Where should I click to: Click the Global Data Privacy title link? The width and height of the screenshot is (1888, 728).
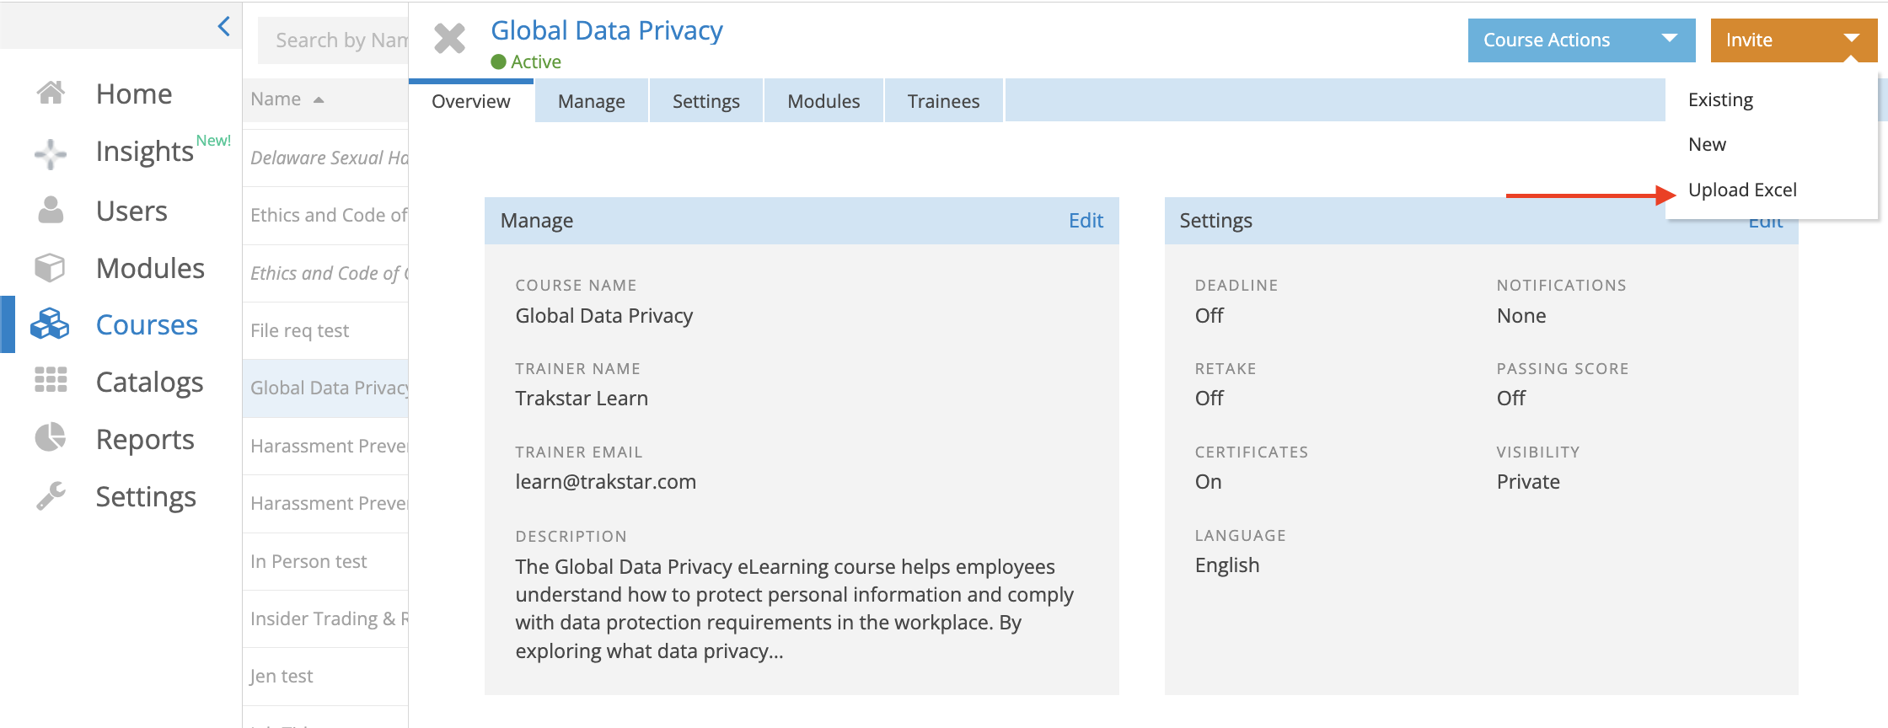tap(607, 30)
